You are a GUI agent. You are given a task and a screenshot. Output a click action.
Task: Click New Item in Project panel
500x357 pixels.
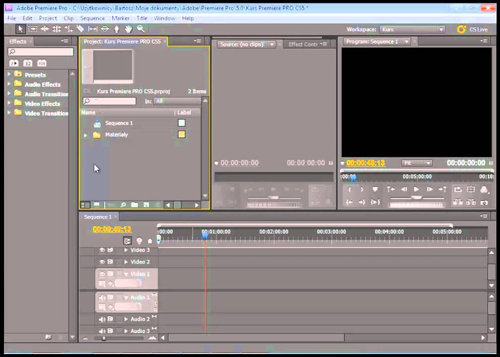(146, 205)
